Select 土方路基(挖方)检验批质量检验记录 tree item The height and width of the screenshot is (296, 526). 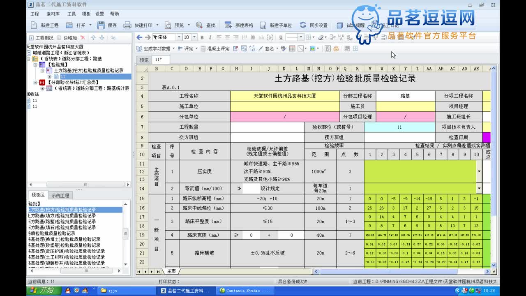[x=88, y=71]
